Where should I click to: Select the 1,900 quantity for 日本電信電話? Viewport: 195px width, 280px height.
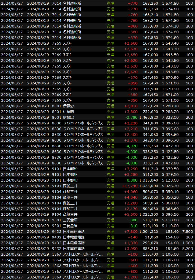pos(188,243)
